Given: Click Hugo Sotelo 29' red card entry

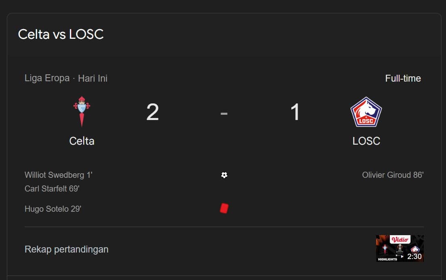Looking at the screenshot, I should tap(53, 209).
